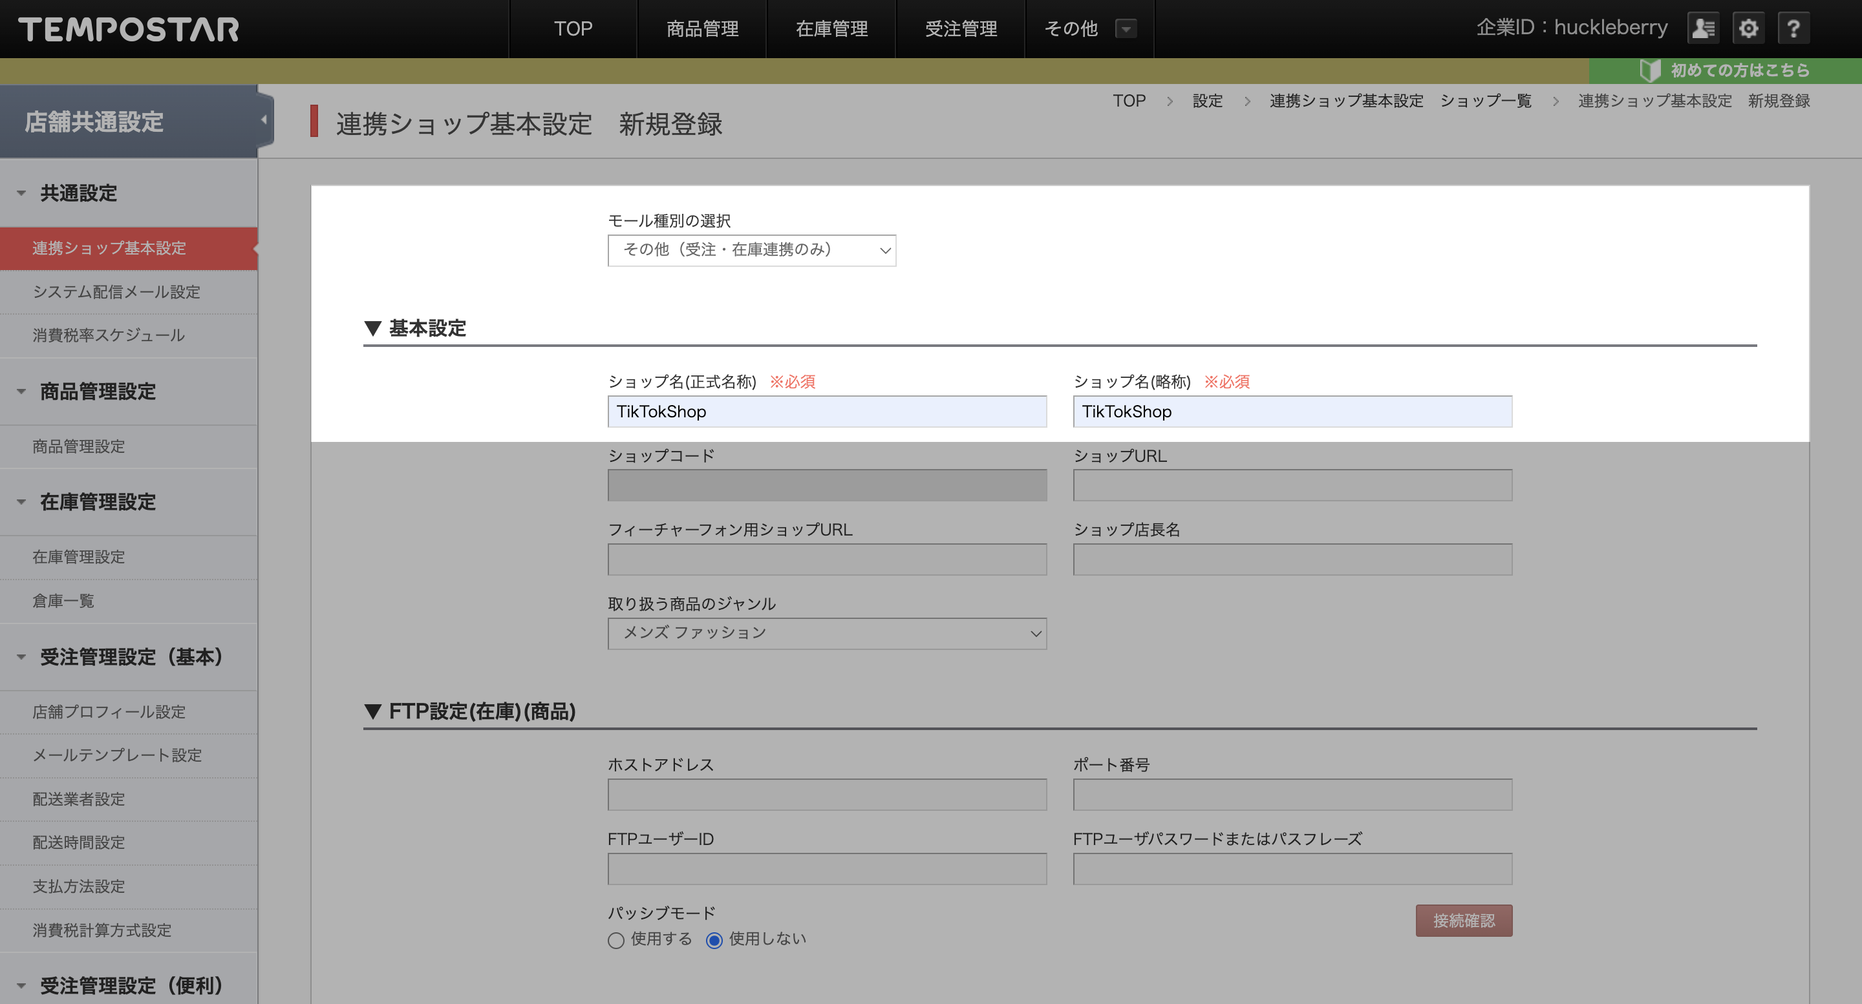Click the ショップURL input field
This screenshot has width=1862, height=1004.
[1292, 485]
